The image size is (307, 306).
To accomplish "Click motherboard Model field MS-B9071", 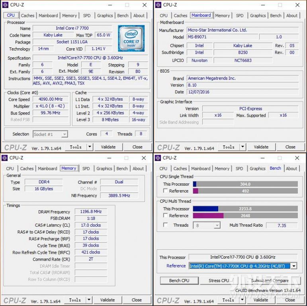I will 222,37.
